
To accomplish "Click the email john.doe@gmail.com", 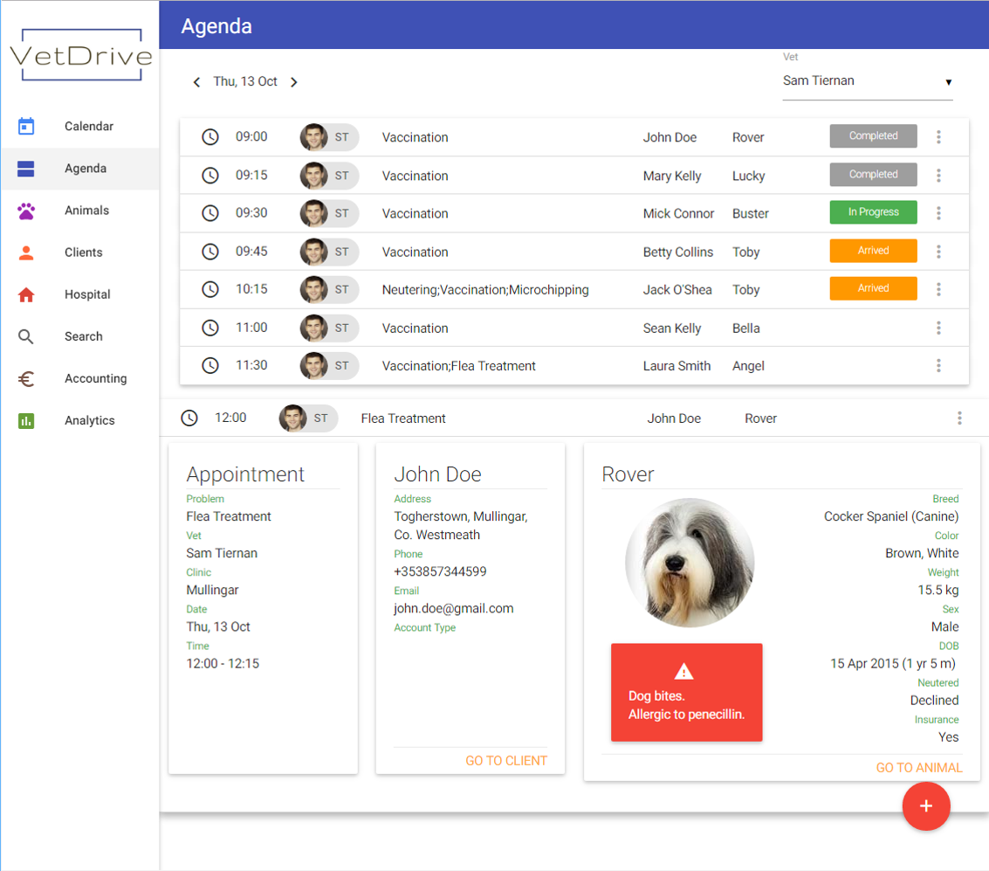I will coord(454,609).
